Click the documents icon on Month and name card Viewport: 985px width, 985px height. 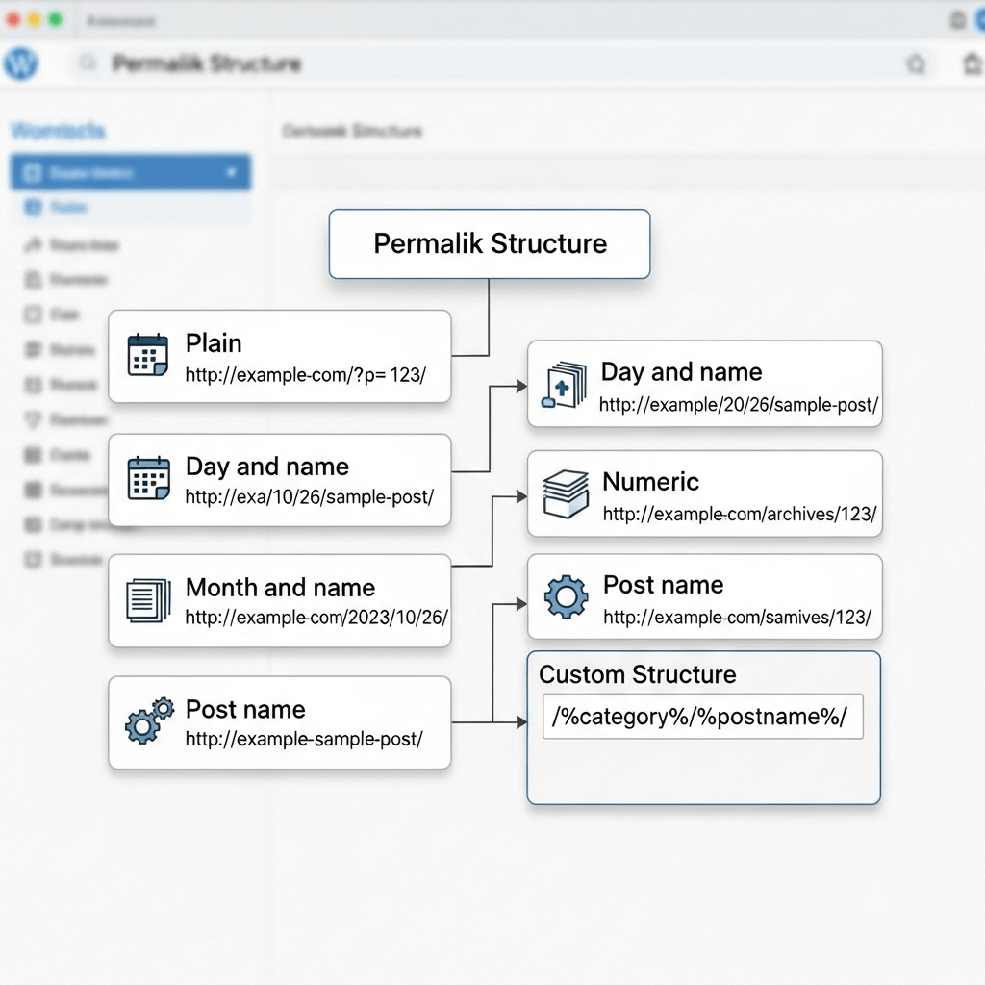coord(147,600)
